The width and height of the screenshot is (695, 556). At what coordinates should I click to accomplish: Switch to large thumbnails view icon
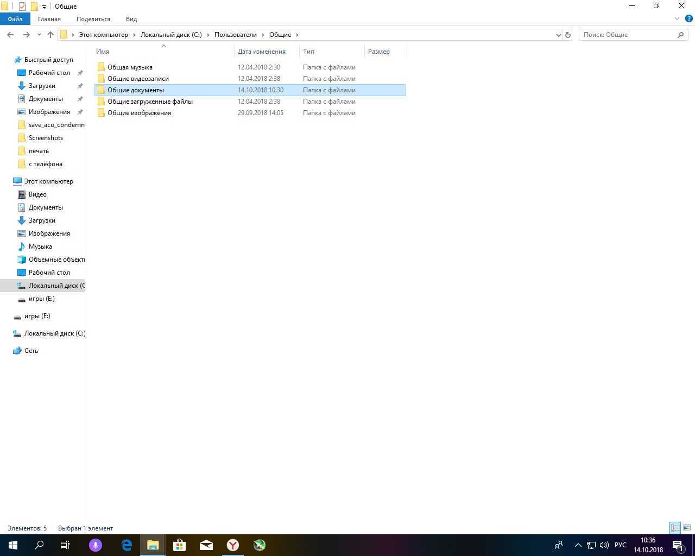point(687,528)
